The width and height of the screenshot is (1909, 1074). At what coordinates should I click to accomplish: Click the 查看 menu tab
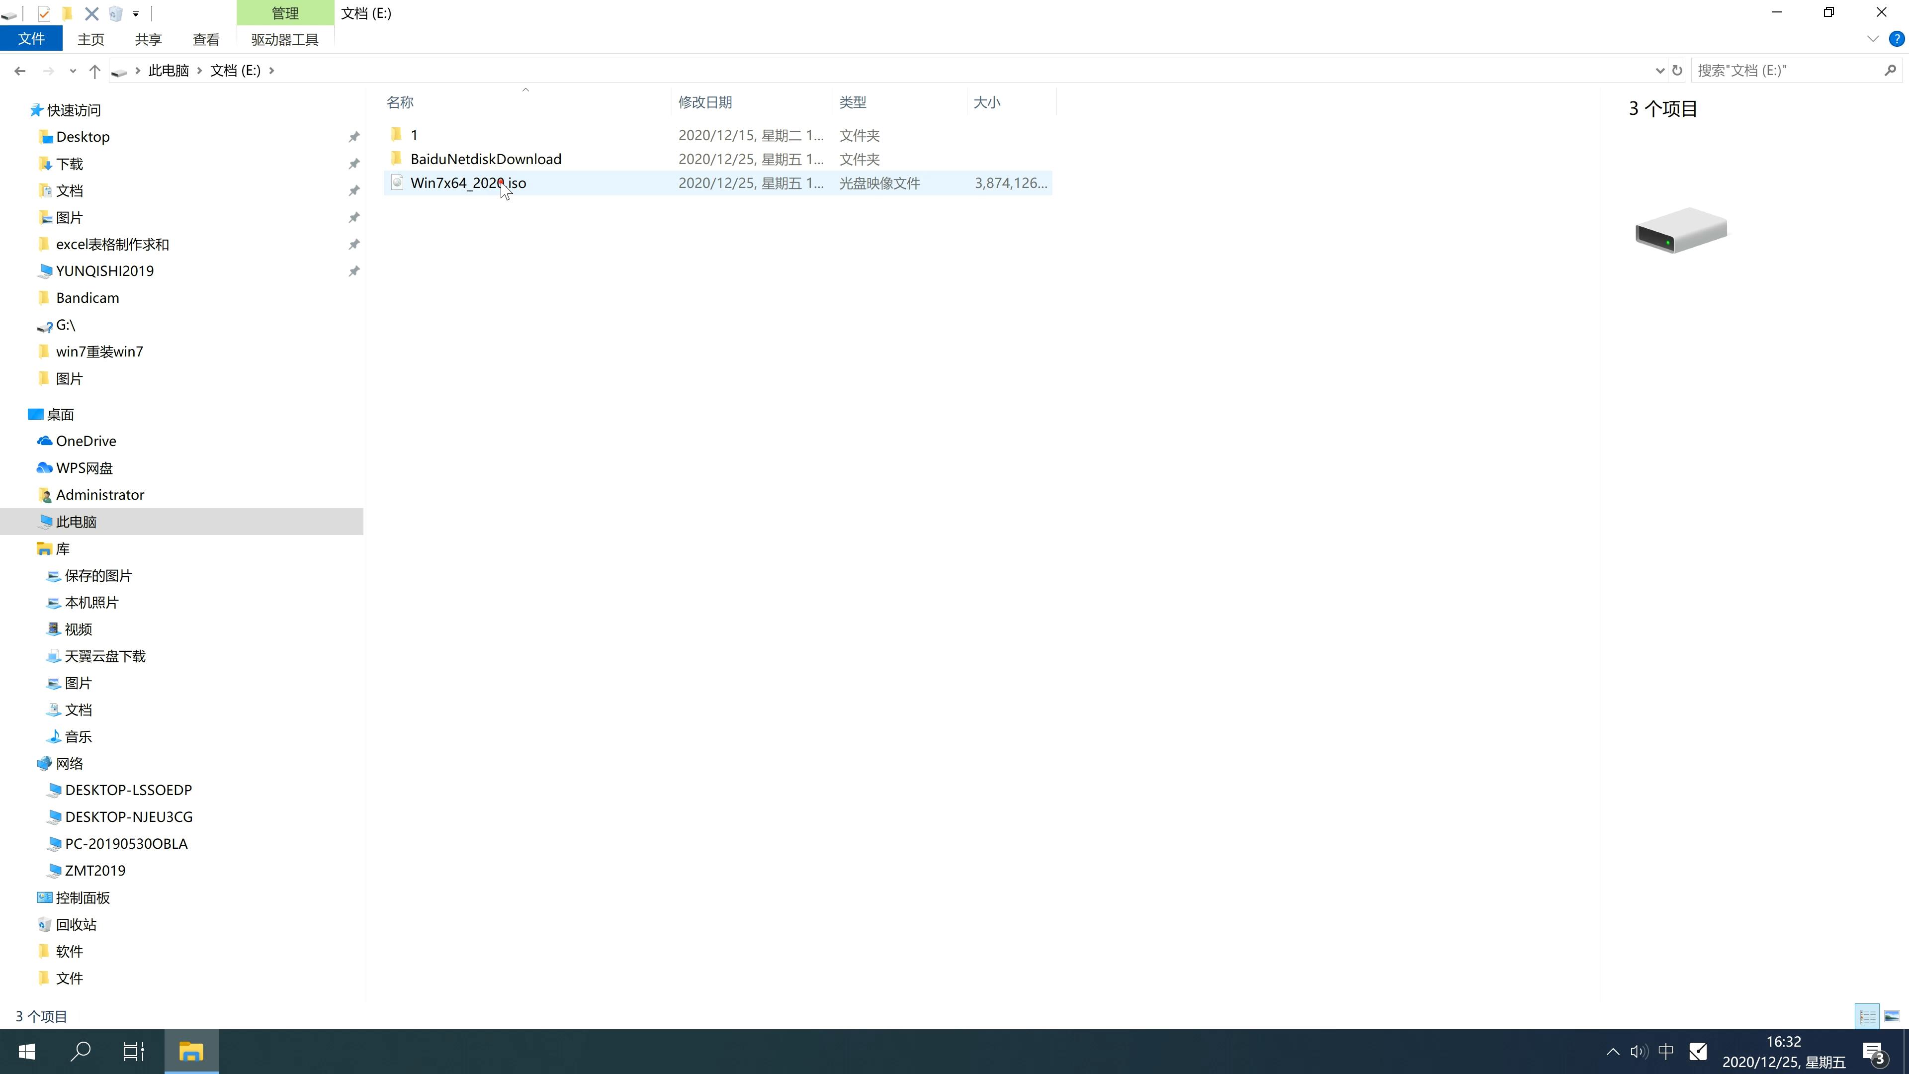pos(206,39)
